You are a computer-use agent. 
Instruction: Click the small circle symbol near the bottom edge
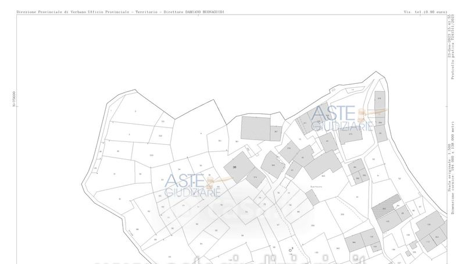(290, 249)
